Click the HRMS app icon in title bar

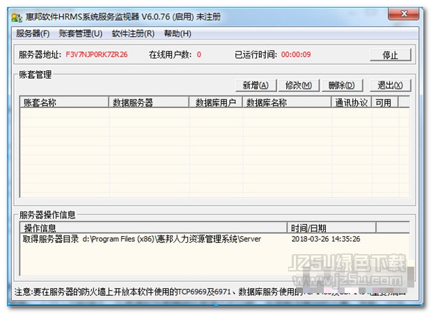coord(17,17)
